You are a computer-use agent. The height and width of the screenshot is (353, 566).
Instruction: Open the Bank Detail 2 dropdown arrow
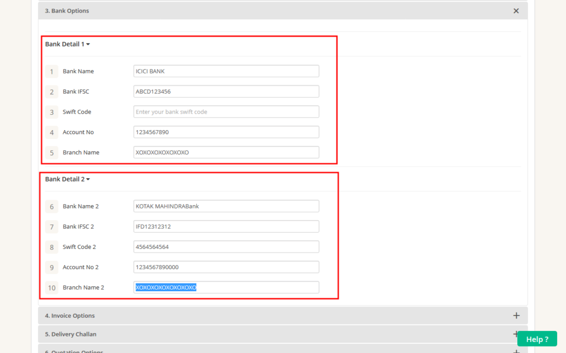[90, 179]
